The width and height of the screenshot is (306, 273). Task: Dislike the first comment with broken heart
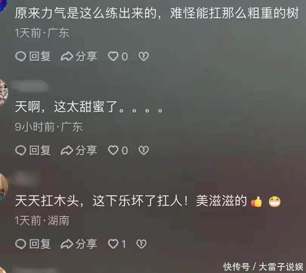coord(144,57)
